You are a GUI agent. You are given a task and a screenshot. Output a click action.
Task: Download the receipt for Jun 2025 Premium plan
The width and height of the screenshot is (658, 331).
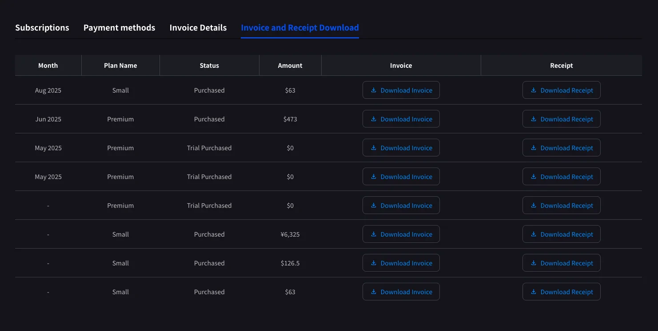click(x=561, y=119)
